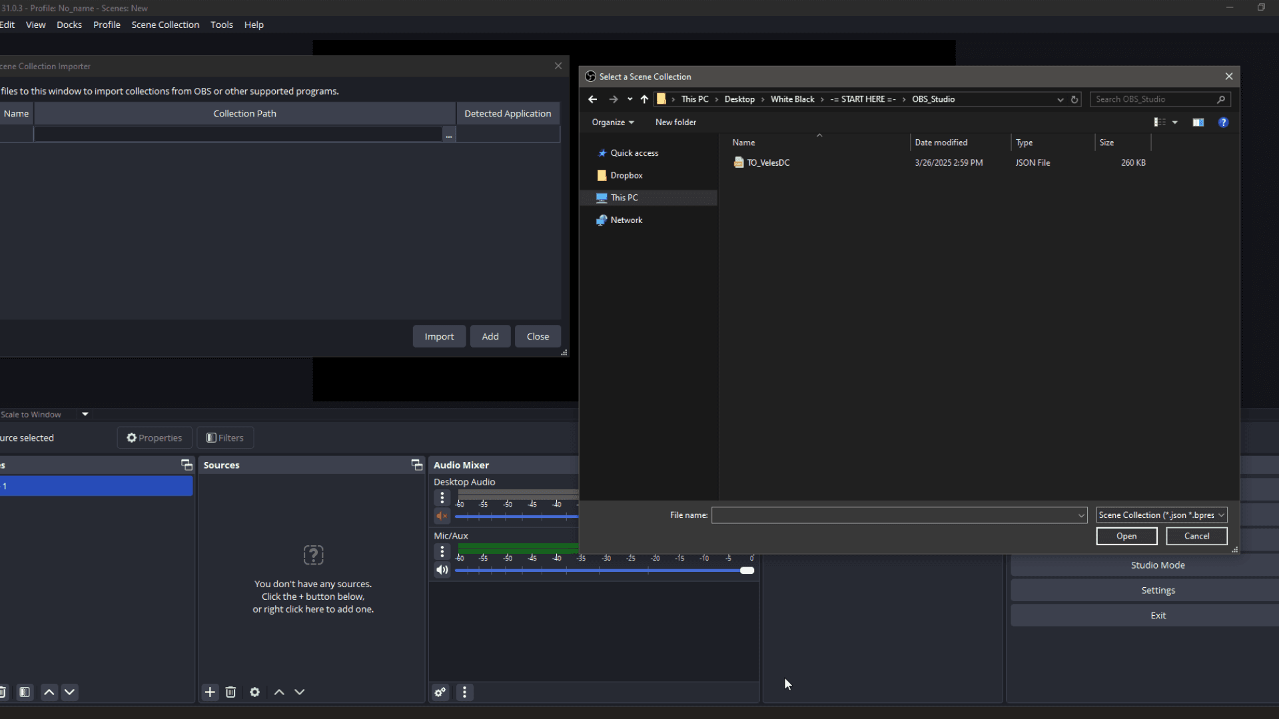The image size is (1279, 719).
Task: Go forward in the file dialog
Action: tap(613, 99)
